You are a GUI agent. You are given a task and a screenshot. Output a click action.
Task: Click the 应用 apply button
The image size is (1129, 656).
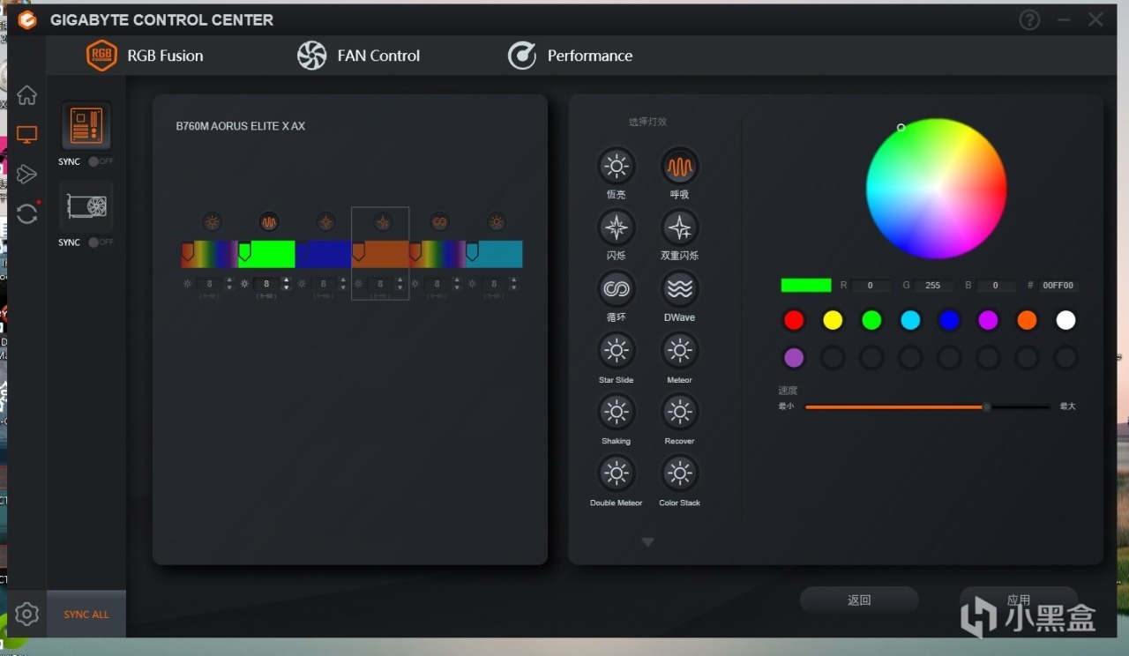click(x=1019, y=600)
